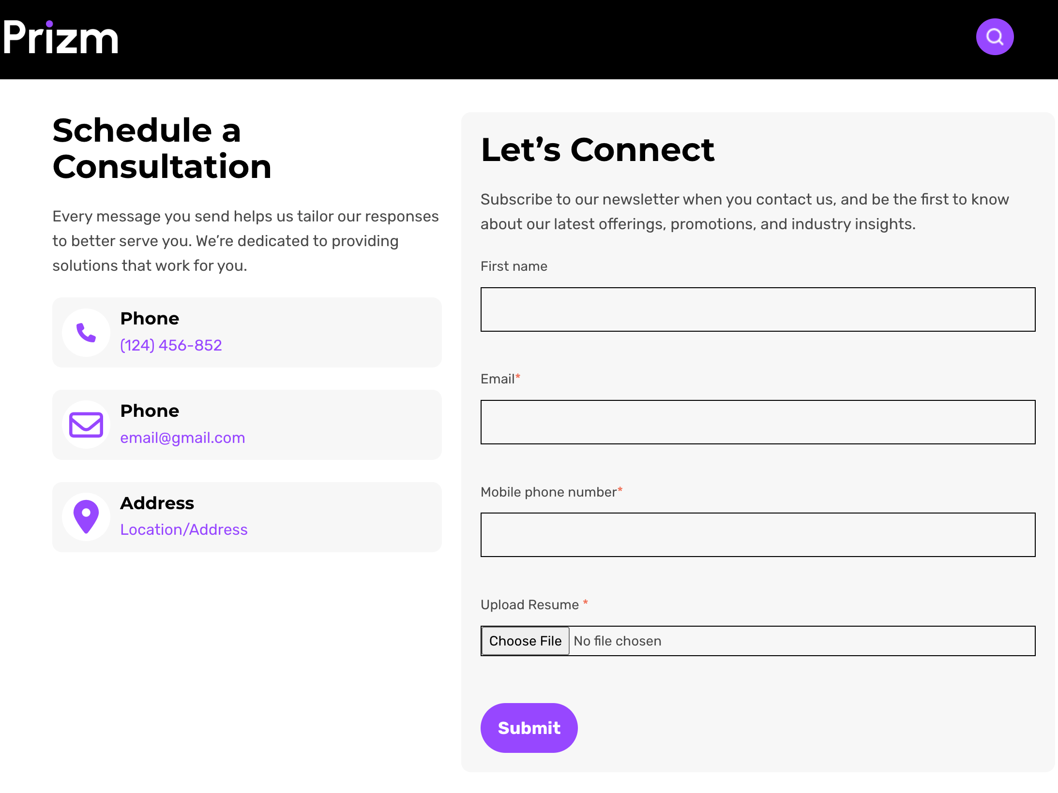Click the No file chosen text

point(617,641)
